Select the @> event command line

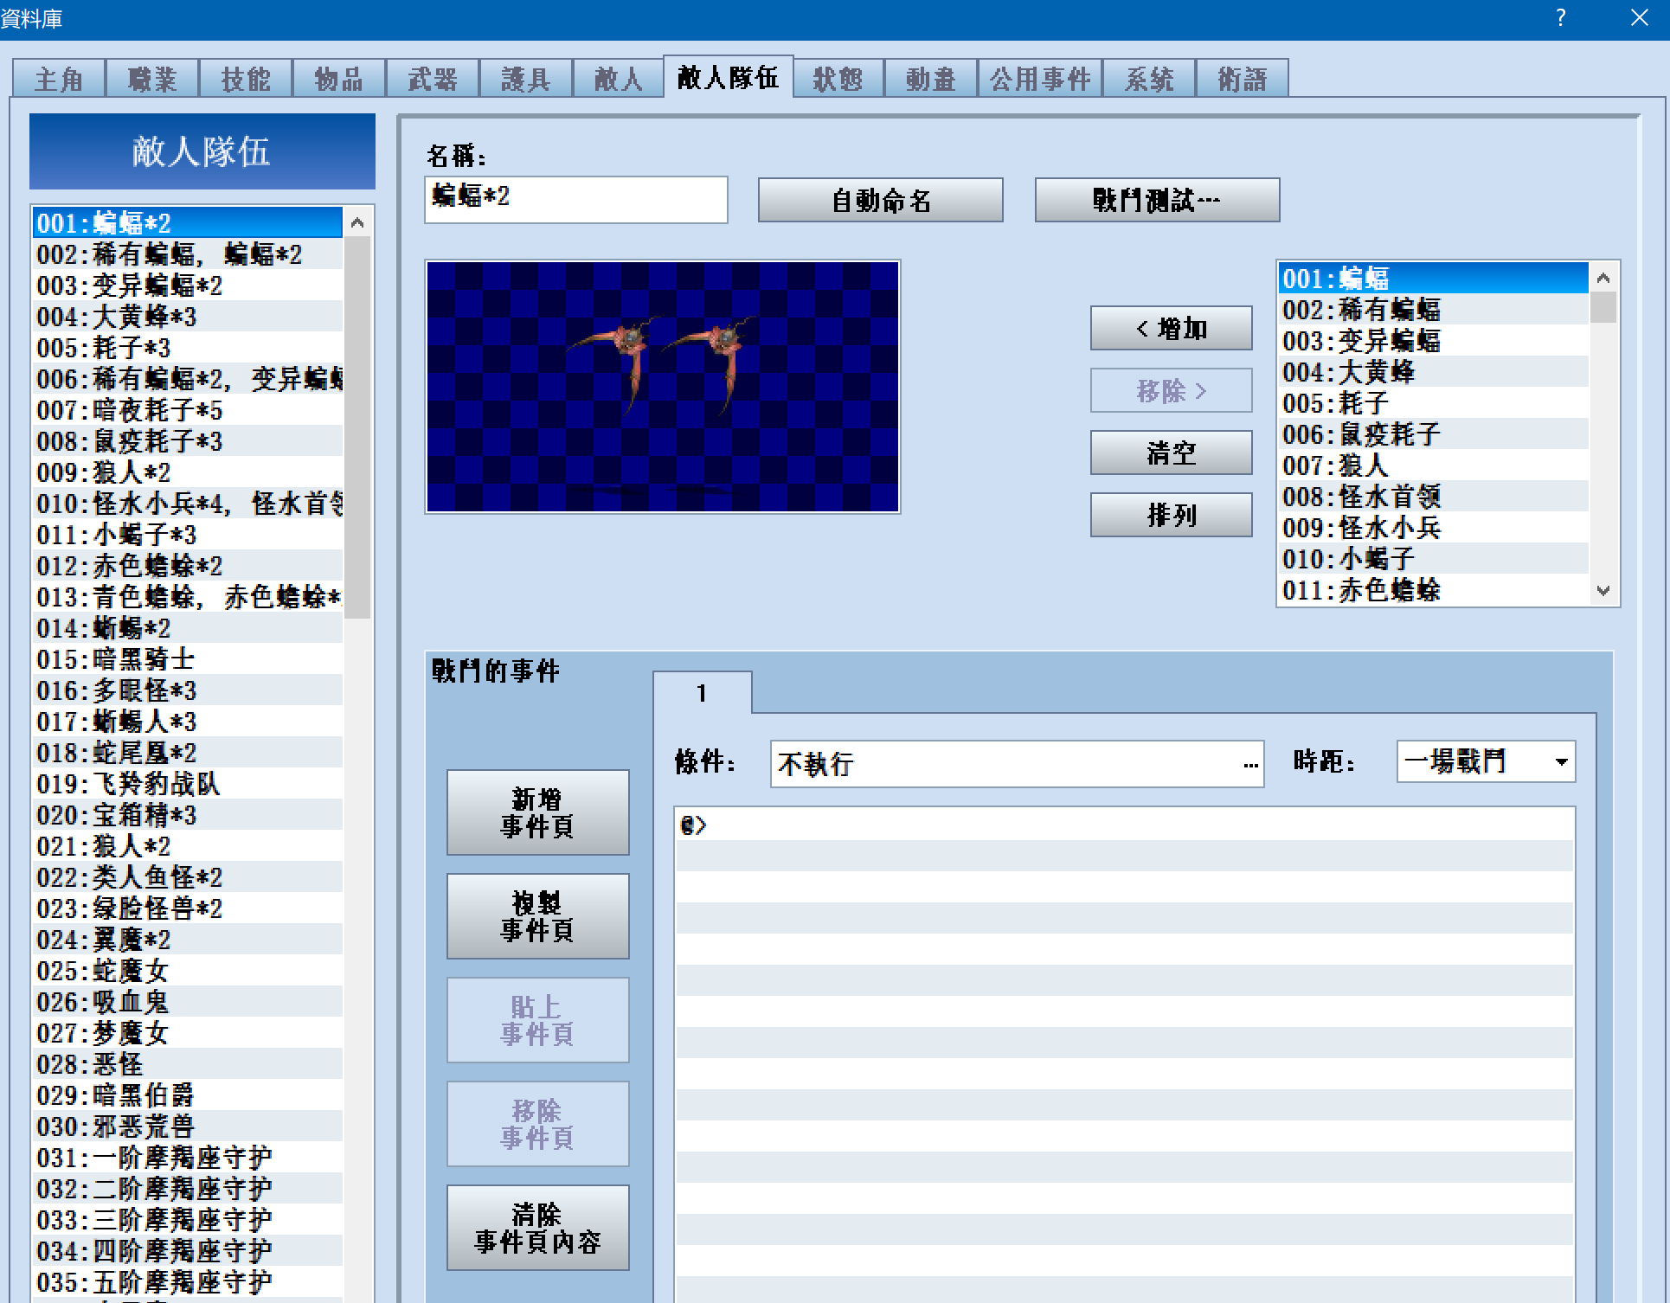[x=1124, y=825]
